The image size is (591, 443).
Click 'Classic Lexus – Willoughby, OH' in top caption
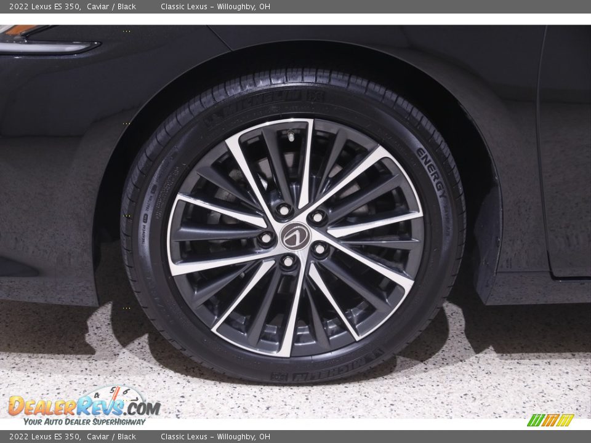[x=215, y=6]
